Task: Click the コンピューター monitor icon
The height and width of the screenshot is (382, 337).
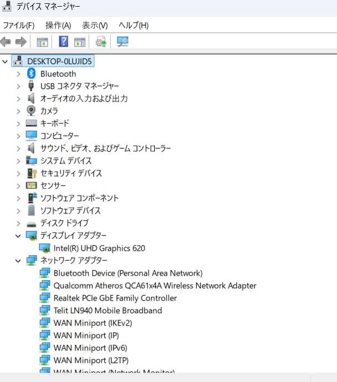Action: (x=32, y=136)
